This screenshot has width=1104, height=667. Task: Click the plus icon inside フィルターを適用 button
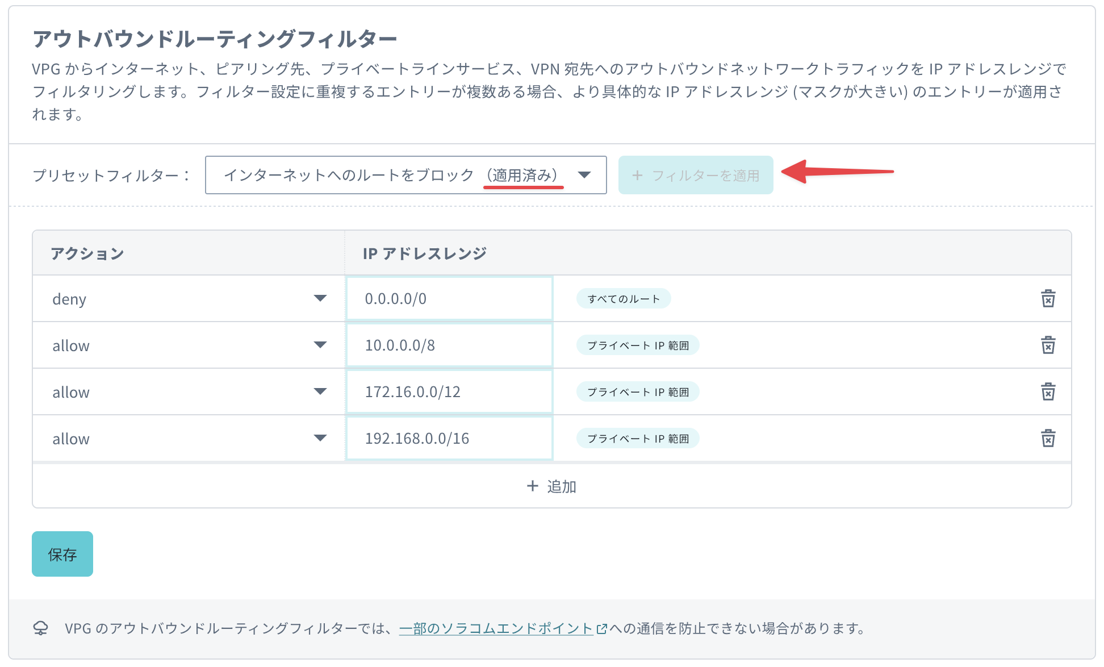[638, 175]
